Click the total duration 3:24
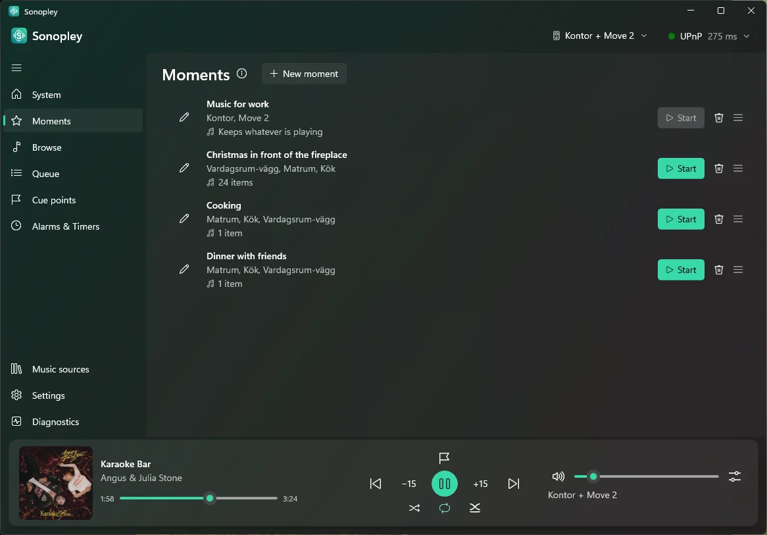The width and height of the screenshot is (767, 535). pos(290,499)
